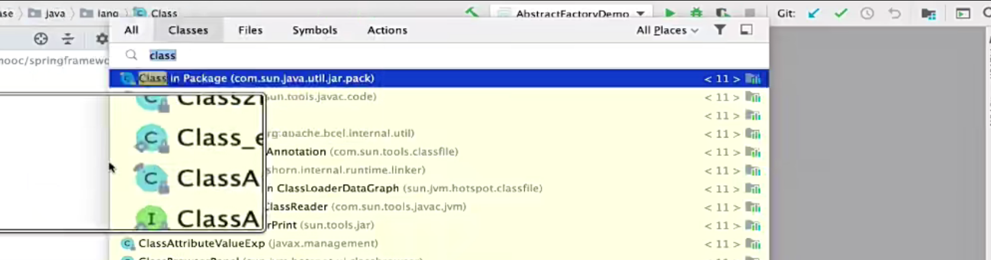Click locate/scroll-from-source target icon
The image size is (991, 260).
point(41,39)
